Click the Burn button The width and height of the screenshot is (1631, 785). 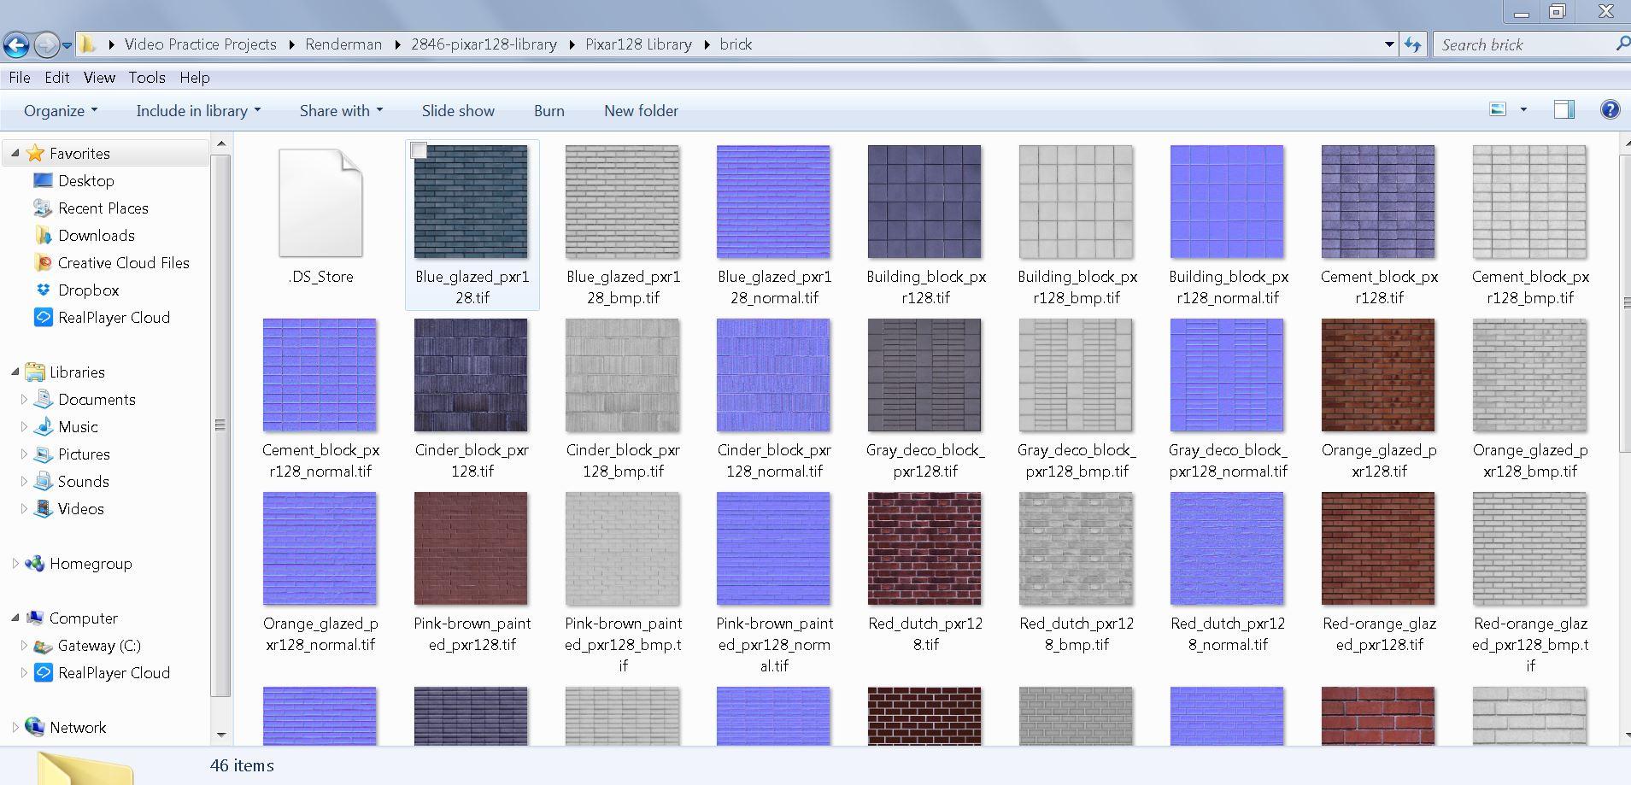click(549, 111)
